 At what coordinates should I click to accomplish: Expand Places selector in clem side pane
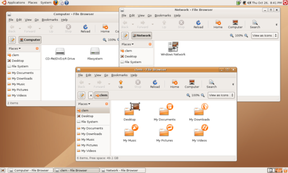[x=84, y=104]
